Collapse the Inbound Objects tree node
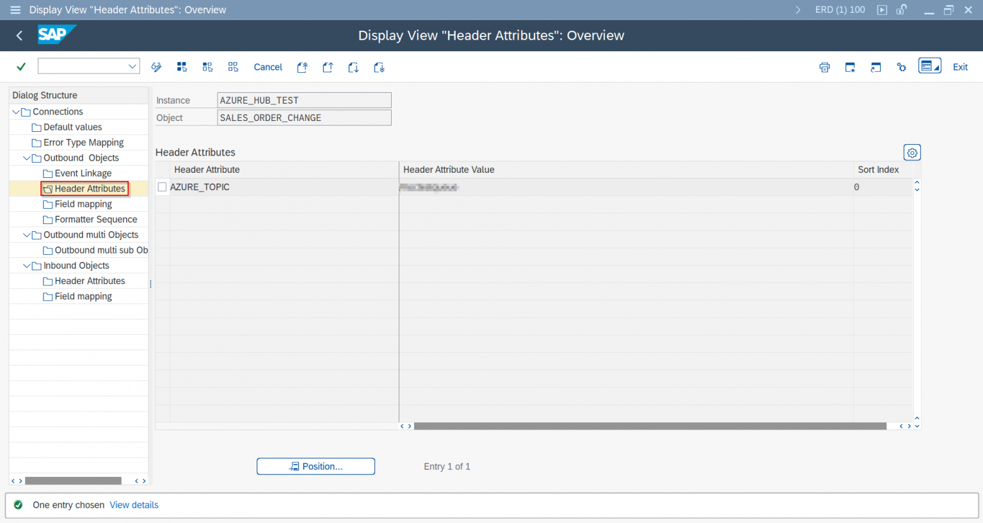This screenshot has width=983, height=523. point(27,266)
